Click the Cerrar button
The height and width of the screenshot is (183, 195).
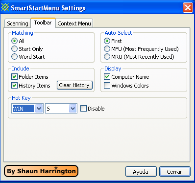(175, 172)
